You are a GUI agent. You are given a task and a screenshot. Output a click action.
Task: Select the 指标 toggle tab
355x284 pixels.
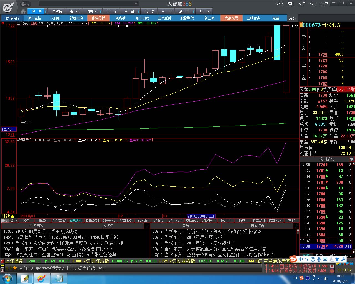point(5,220)
